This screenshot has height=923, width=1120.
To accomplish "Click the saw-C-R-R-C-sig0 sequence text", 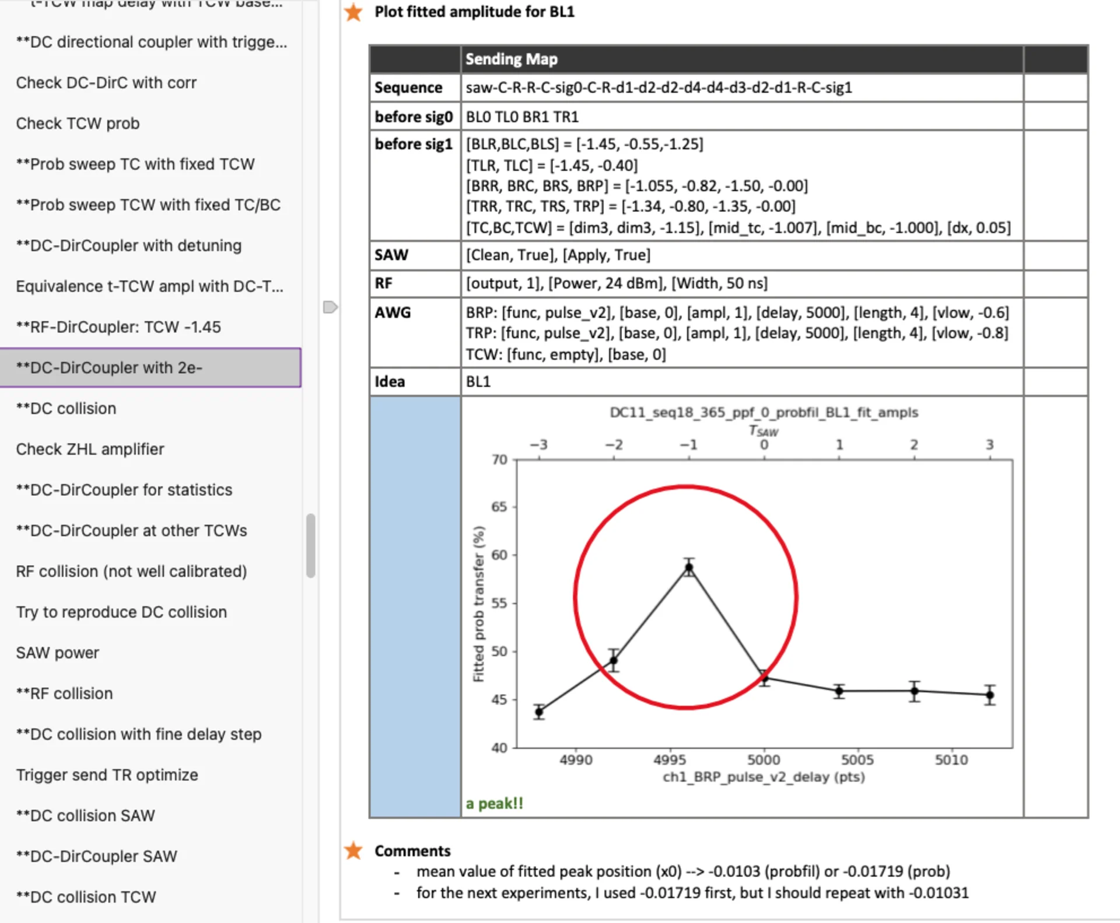I will tap(659, 88).
